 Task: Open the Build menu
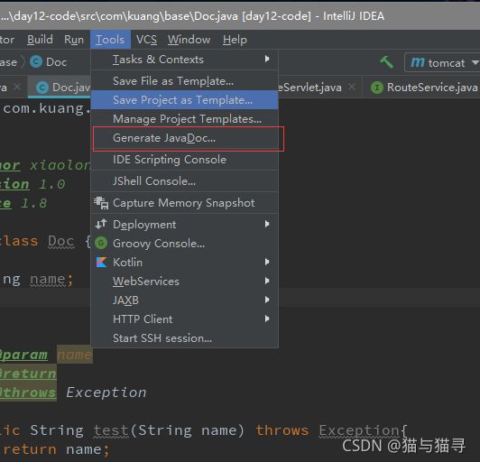click(x=40, y=40)
